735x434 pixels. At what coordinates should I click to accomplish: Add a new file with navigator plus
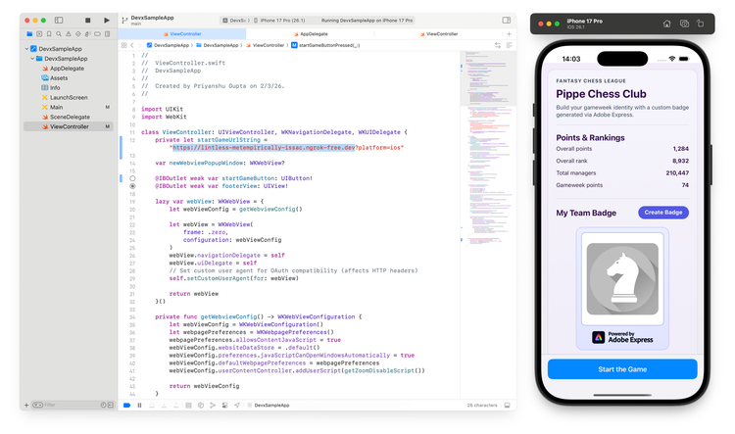[x=26, y=405]
